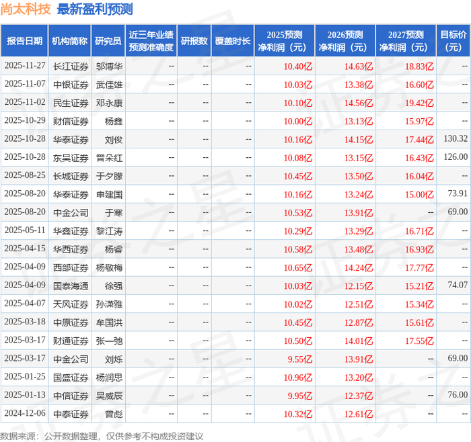471x442 pixels.
Task: Select the 10.00亿 forecast value
Action: (x=298, y=121)
